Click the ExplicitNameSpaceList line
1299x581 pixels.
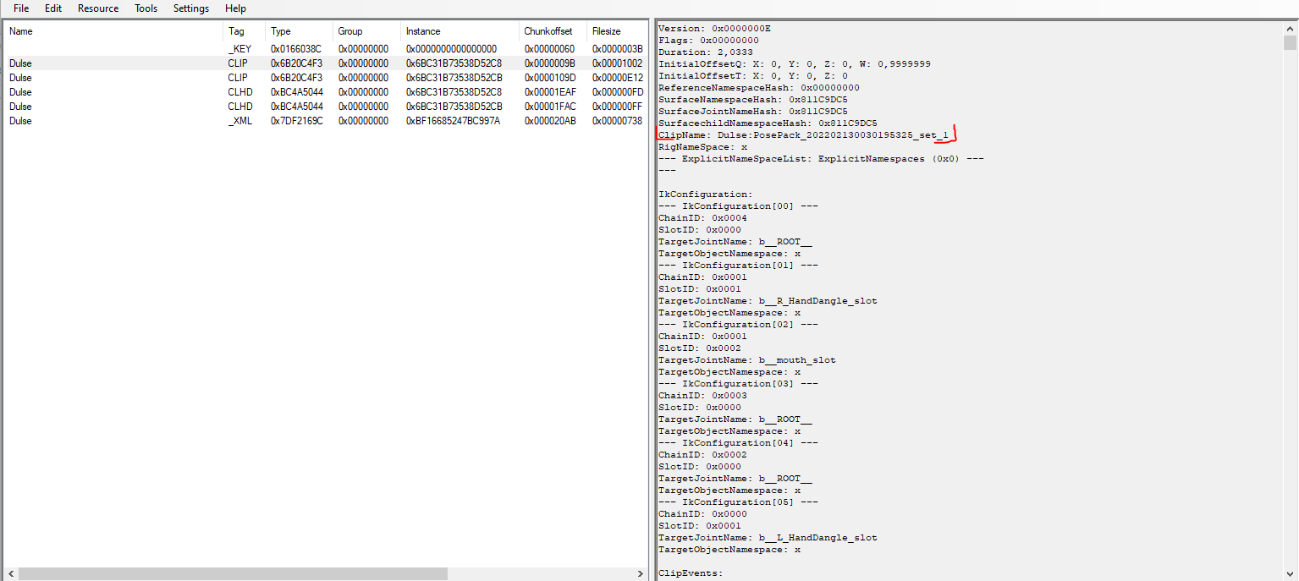(x=821, y=159)
